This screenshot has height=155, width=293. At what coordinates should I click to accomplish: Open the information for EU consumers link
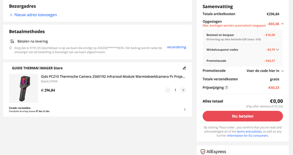coord(247,136)
